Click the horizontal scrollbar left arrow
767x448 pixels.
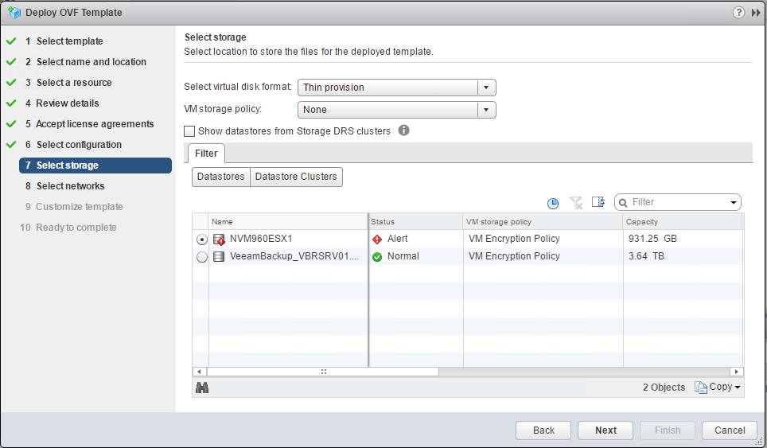tap(199, 372)
